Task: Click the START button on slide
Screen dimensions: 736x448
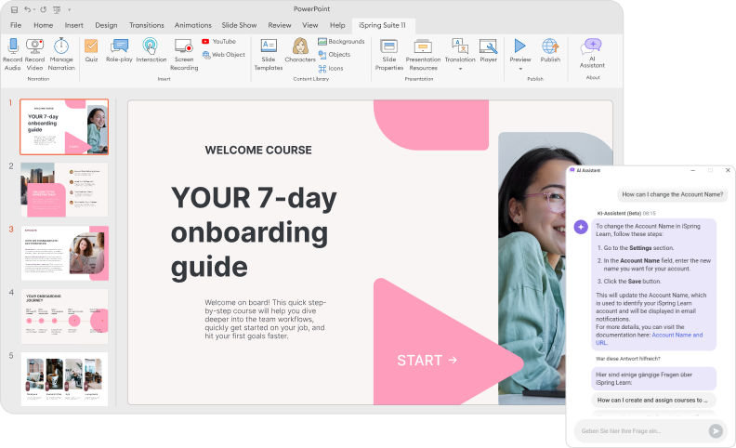Action: pyautogui.click(x=427, y=361)
